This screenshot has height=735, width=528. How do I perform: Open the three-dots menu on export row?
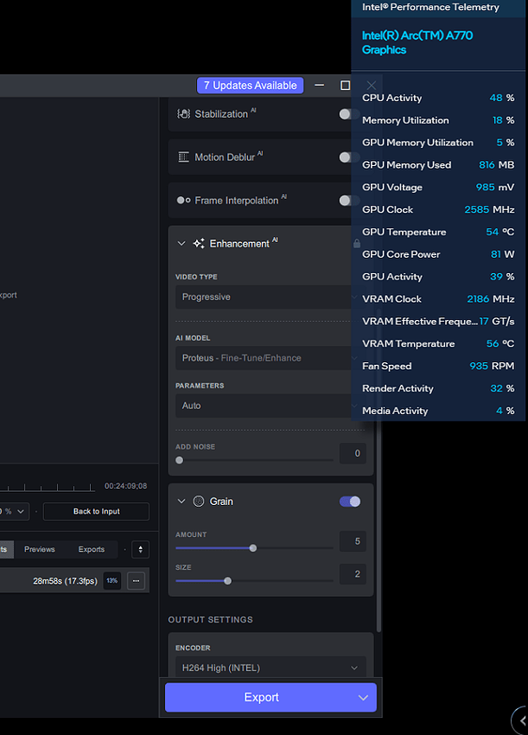136,581
